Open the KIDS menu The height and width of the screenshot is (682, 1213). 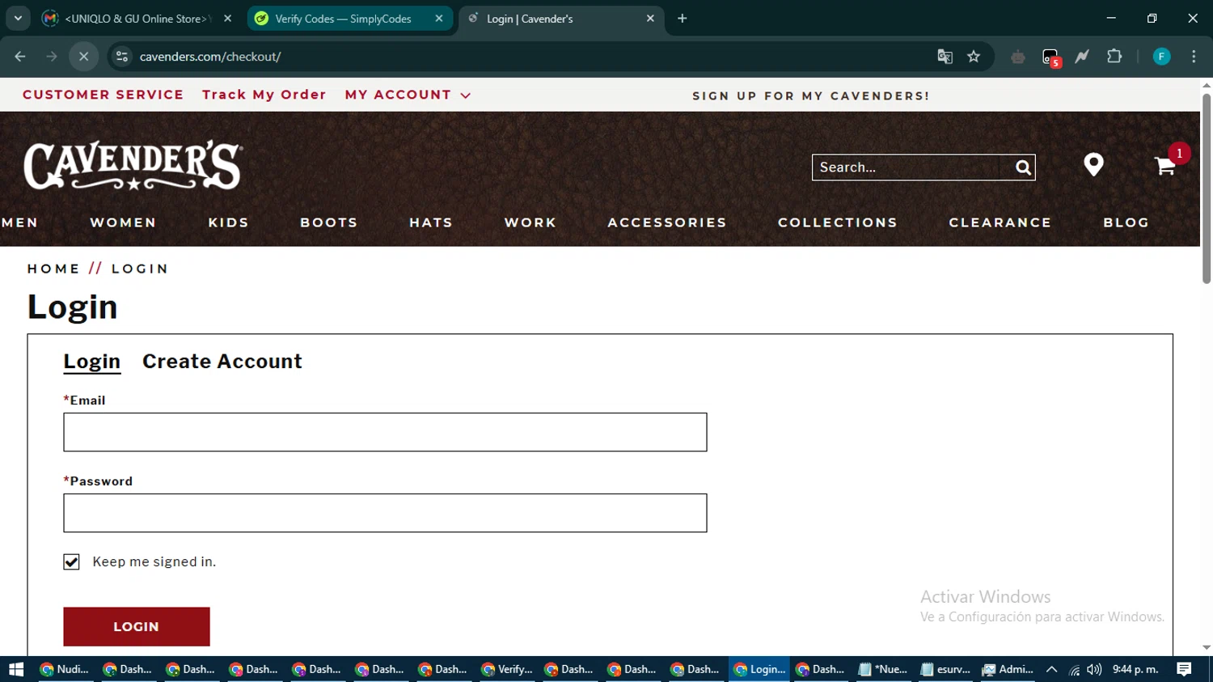pos(229,222)
